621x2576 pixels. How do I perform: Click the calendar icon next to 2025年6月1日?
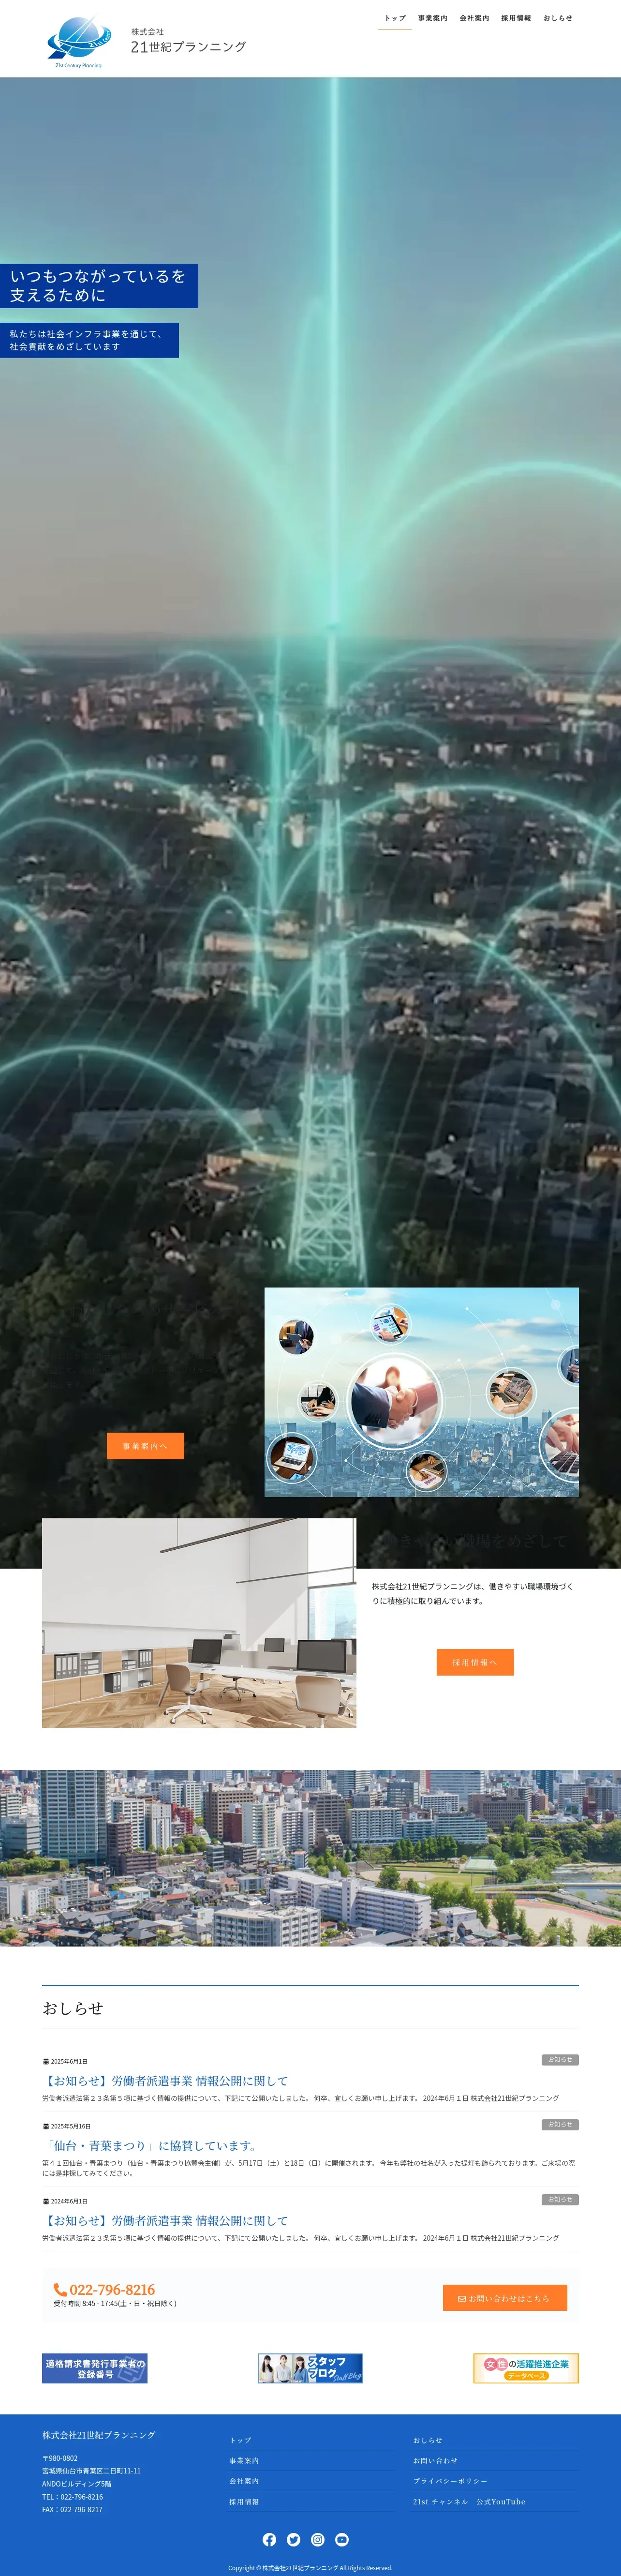(46, 2062)
